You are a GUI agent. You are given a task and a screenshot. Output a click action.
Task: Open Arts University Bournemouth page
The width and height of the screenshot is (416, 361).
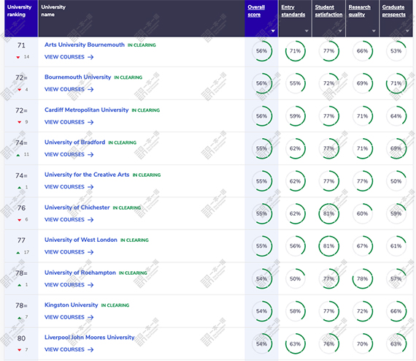point(85,45)
